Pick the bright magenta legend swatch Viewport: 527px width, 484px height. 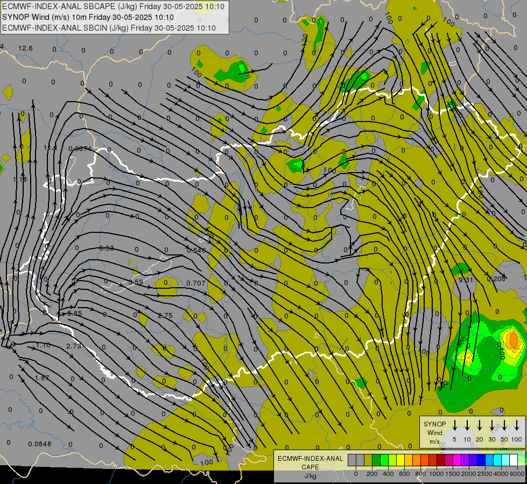tap(457, 460)
